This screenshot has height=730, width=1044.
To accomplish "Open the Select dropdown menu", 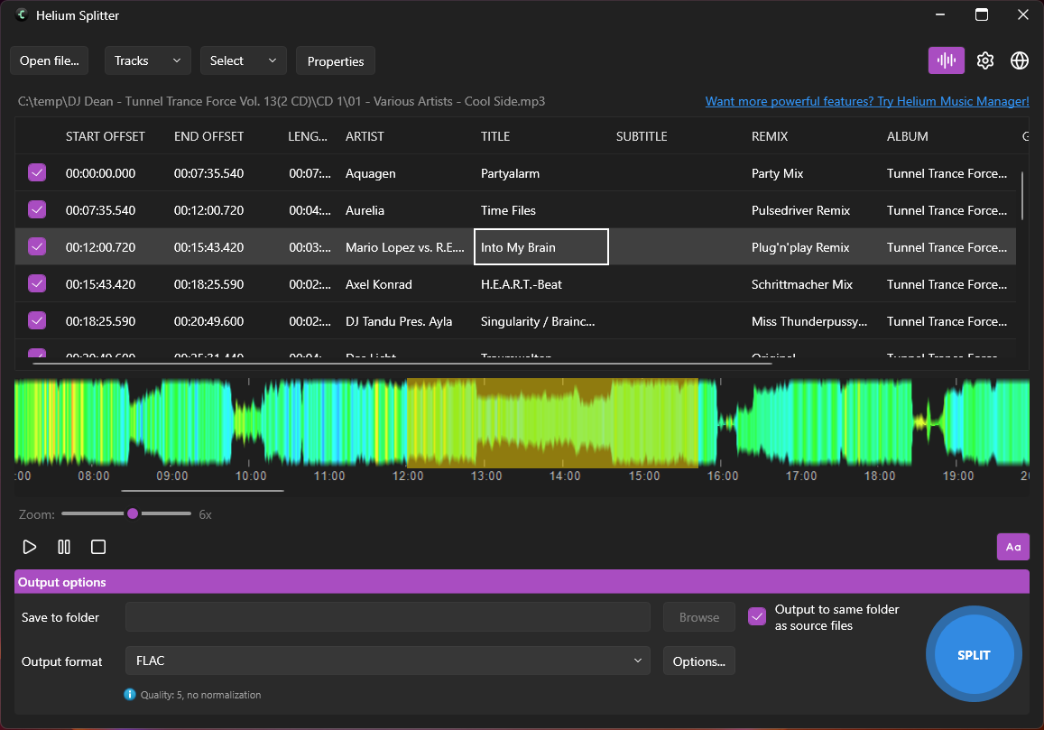I will point(243,60).
